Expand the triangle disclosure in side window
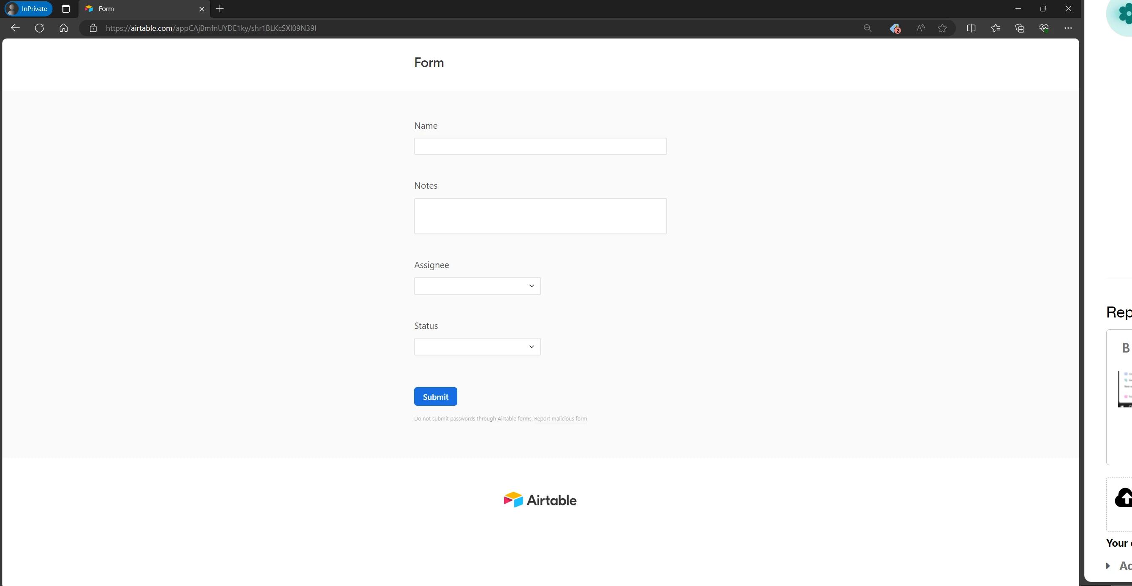 (x=1108, y=566)
